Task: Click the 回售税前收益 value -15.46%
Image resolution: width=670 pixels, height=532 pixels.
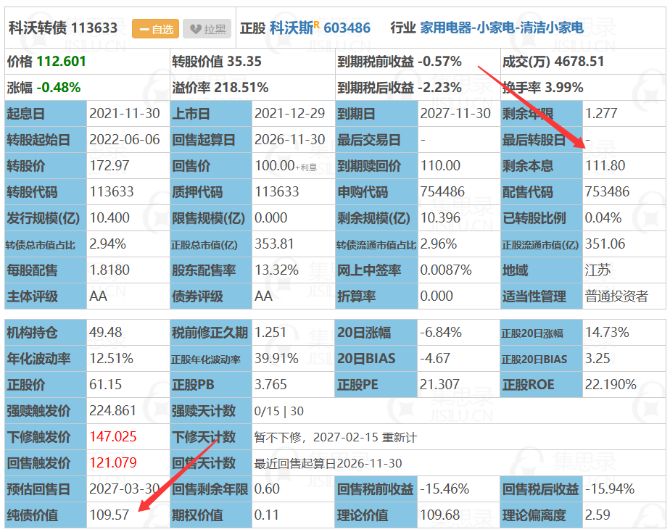Action: click(444, 489)
